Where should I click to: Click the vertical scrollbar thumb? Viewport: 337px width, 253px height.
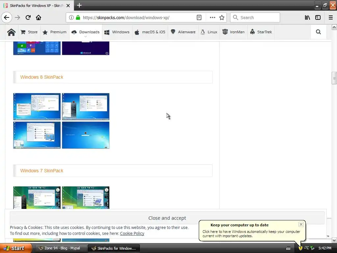point(334,78)
